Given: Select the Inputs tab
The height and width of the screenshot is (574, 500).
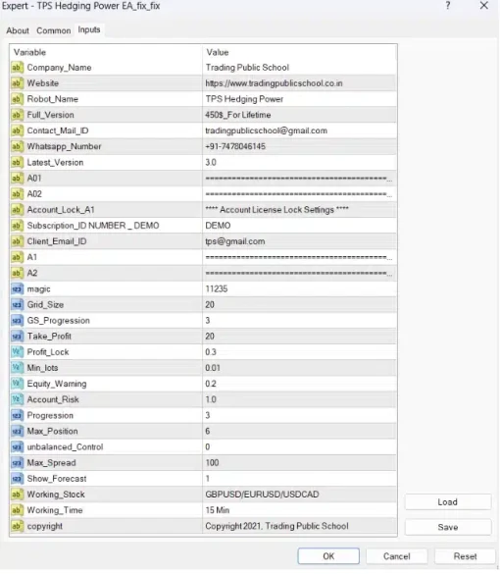Looking at the screenshot, I should [89, 29].
